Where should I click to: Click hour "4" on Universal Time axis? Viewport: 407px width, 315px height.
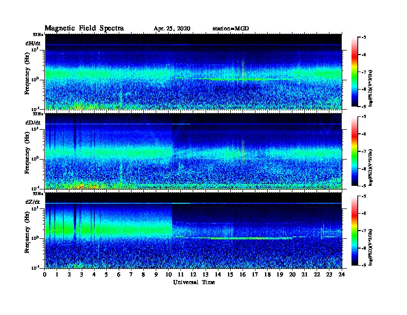[x=94, y=274]
